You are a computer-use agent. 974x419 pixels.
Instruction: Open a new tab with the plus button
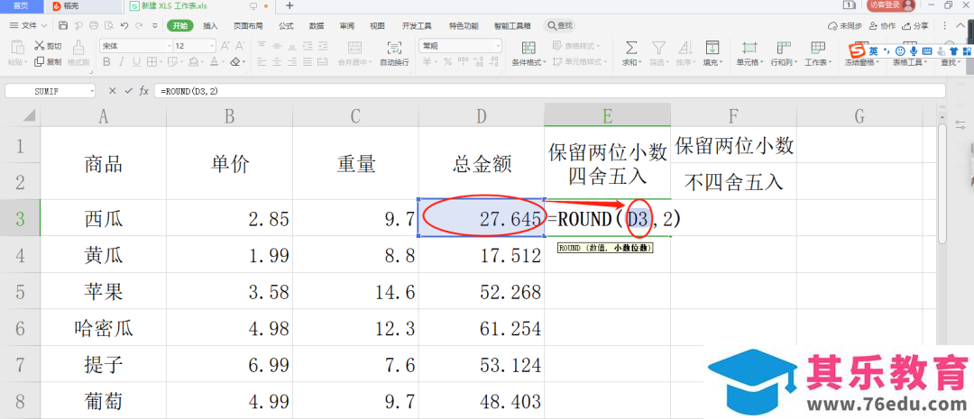289,5
